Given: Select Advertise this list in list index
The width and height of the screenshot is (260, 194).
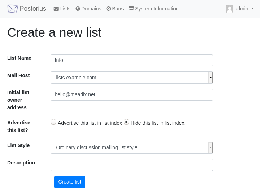Looking at the screenshot, I should (53, 122).
